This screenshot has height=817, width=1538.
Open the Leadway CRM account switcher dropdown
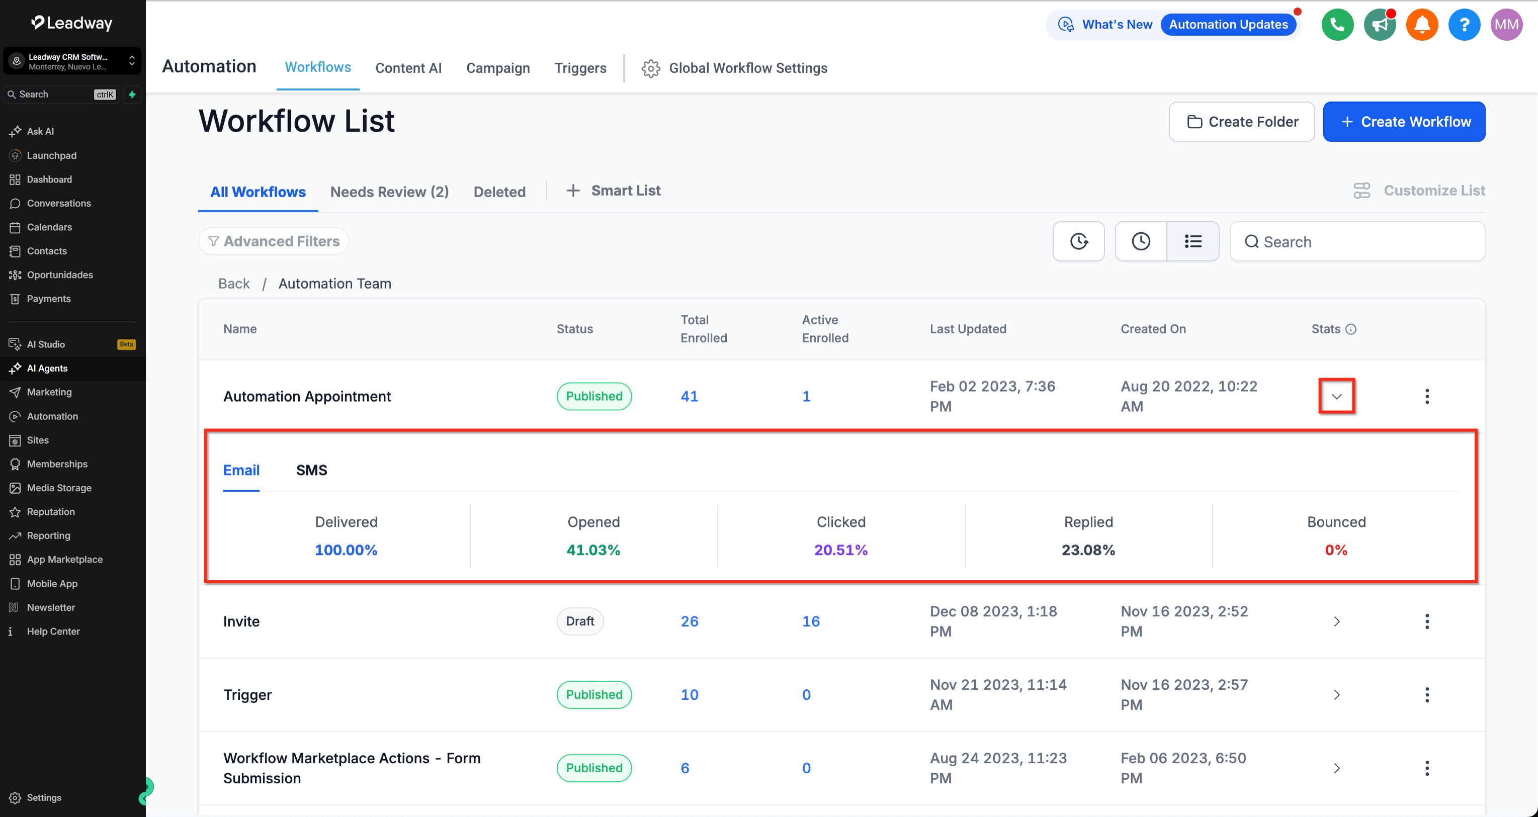(72, 61)
